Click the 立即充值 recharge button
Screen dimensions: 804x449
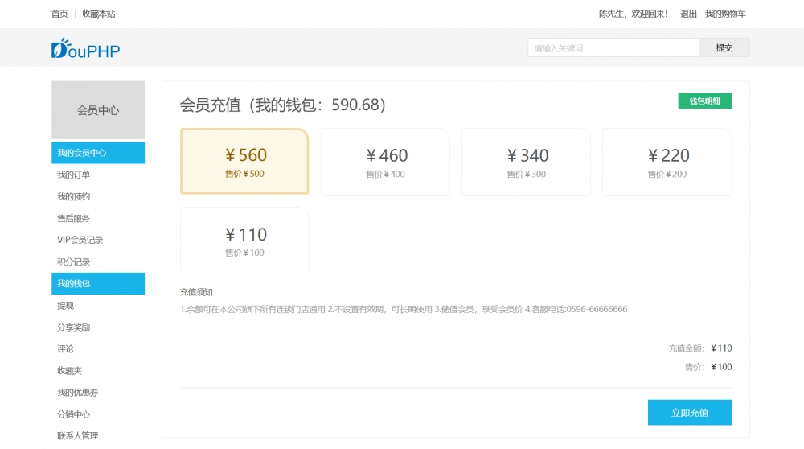(x=690, y=413)
